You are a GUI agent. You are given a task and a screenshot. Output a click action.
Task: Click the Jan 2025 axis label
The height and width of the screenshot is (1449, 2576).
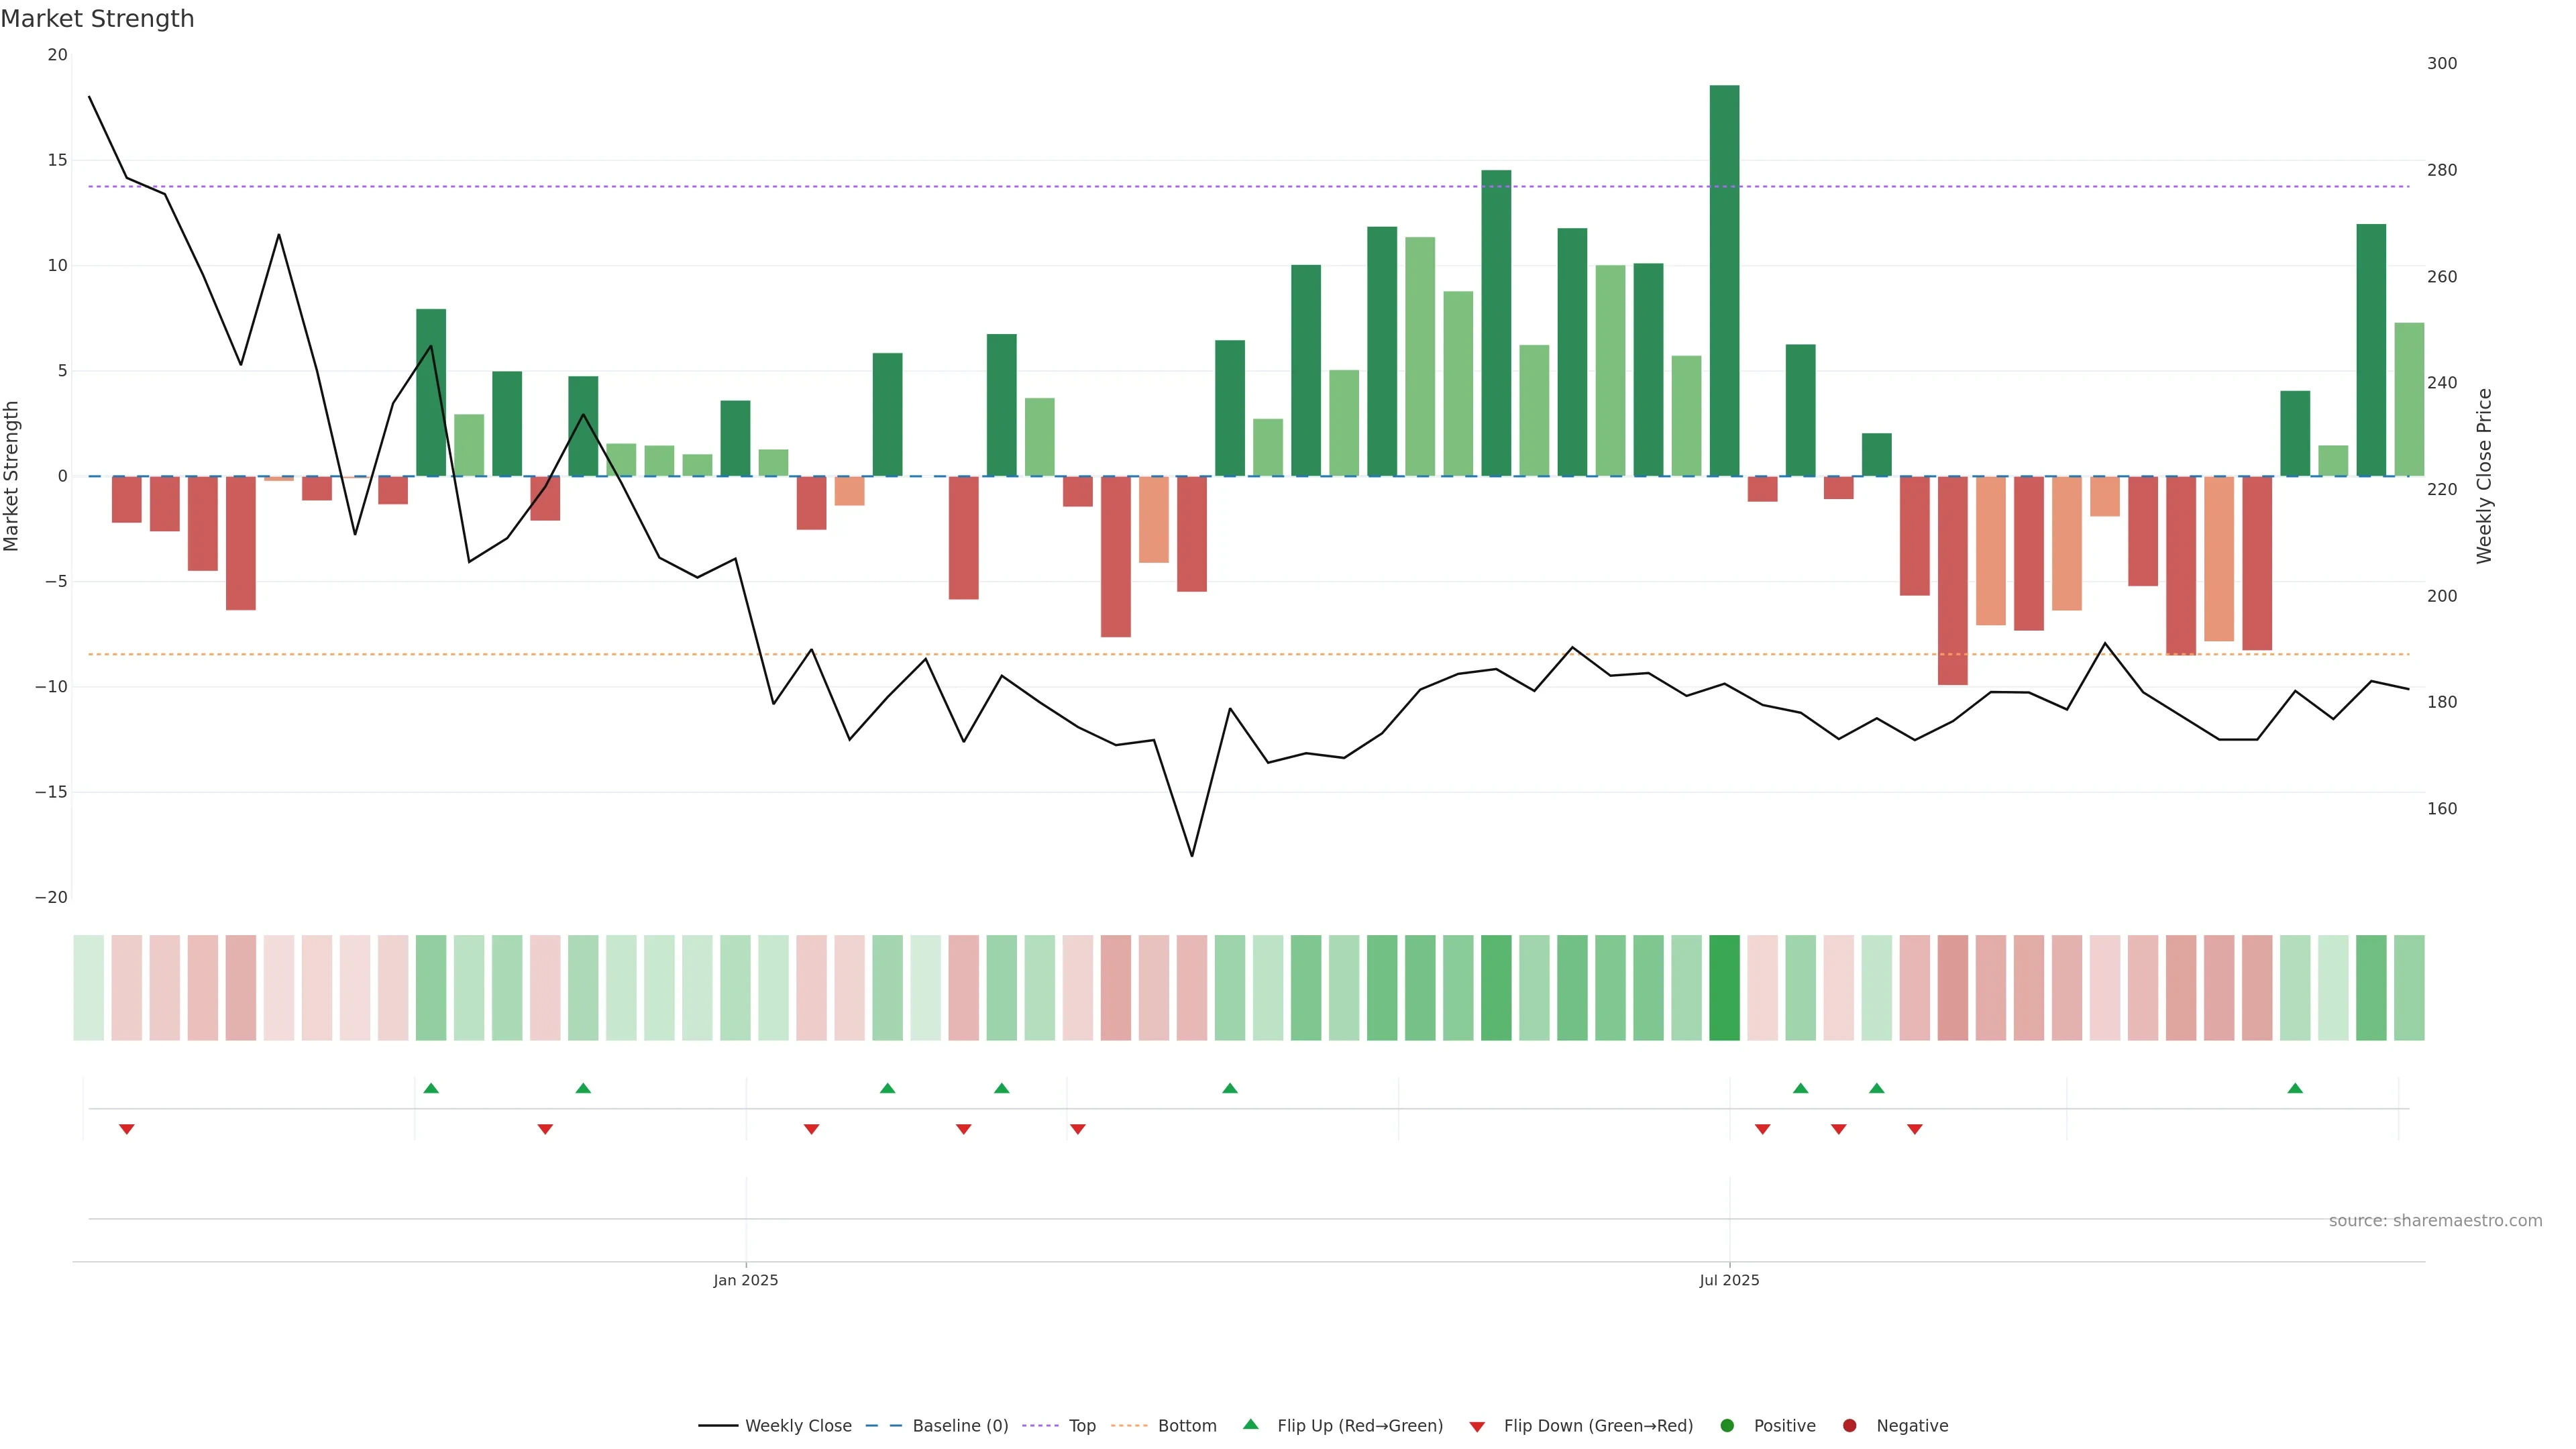746,1280
